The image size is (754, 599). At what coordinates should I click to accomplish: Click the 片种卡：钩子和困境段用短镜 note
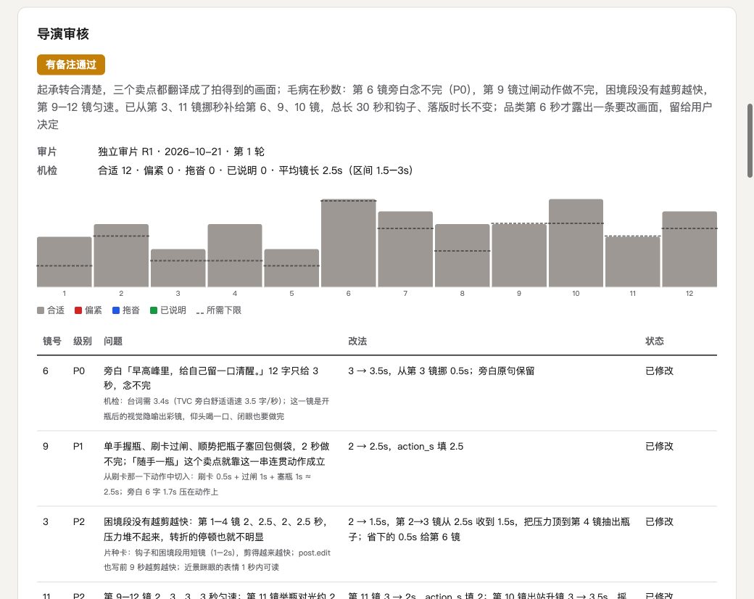pos(217,560)
